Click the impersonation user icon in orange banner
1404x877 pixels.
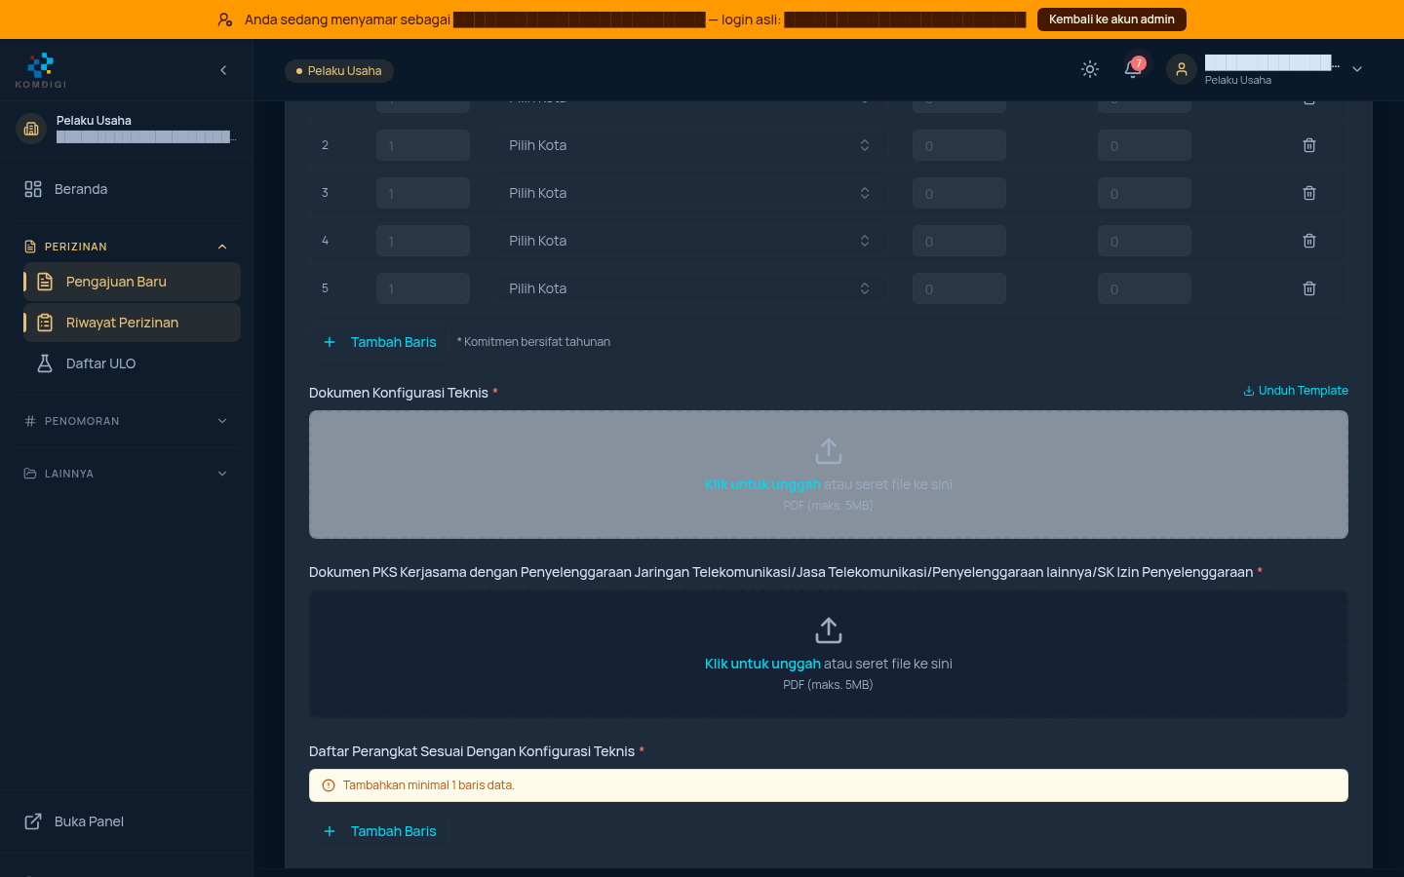pos(225,19)
